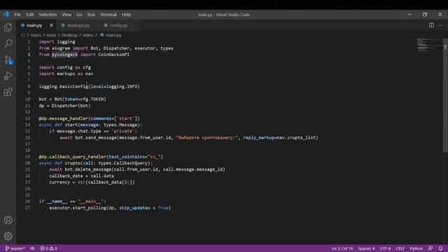Open the Source Control view
Image resolution: width=448 pixels, height=252 pixels.
click(8, 59)
